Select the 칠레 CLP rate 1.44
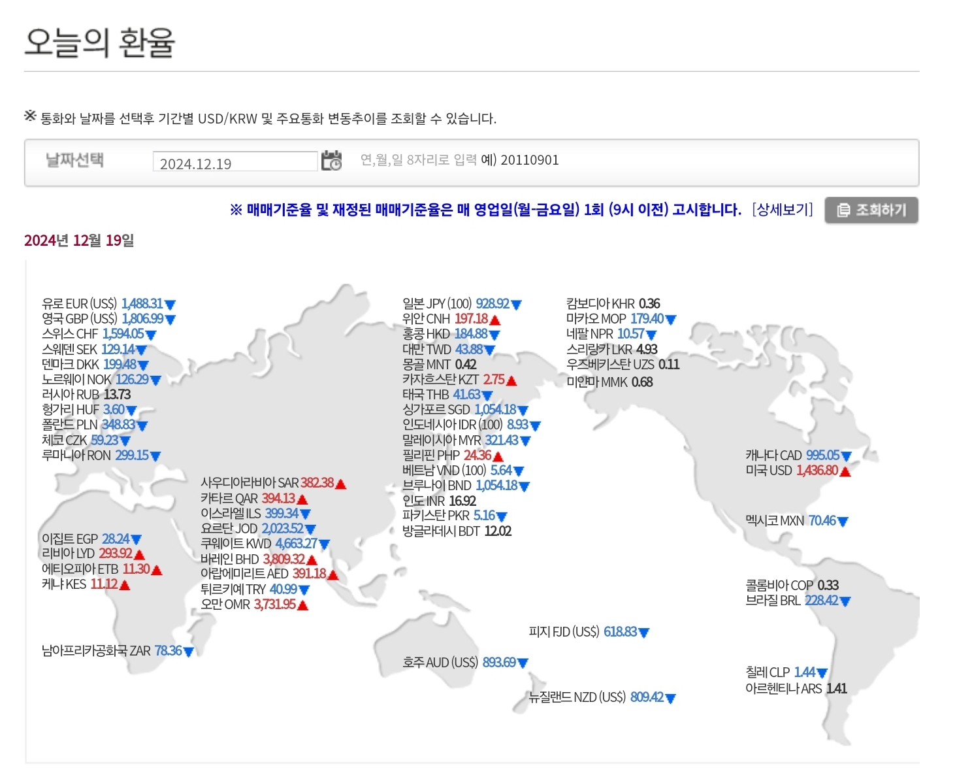 pos(805,673)
